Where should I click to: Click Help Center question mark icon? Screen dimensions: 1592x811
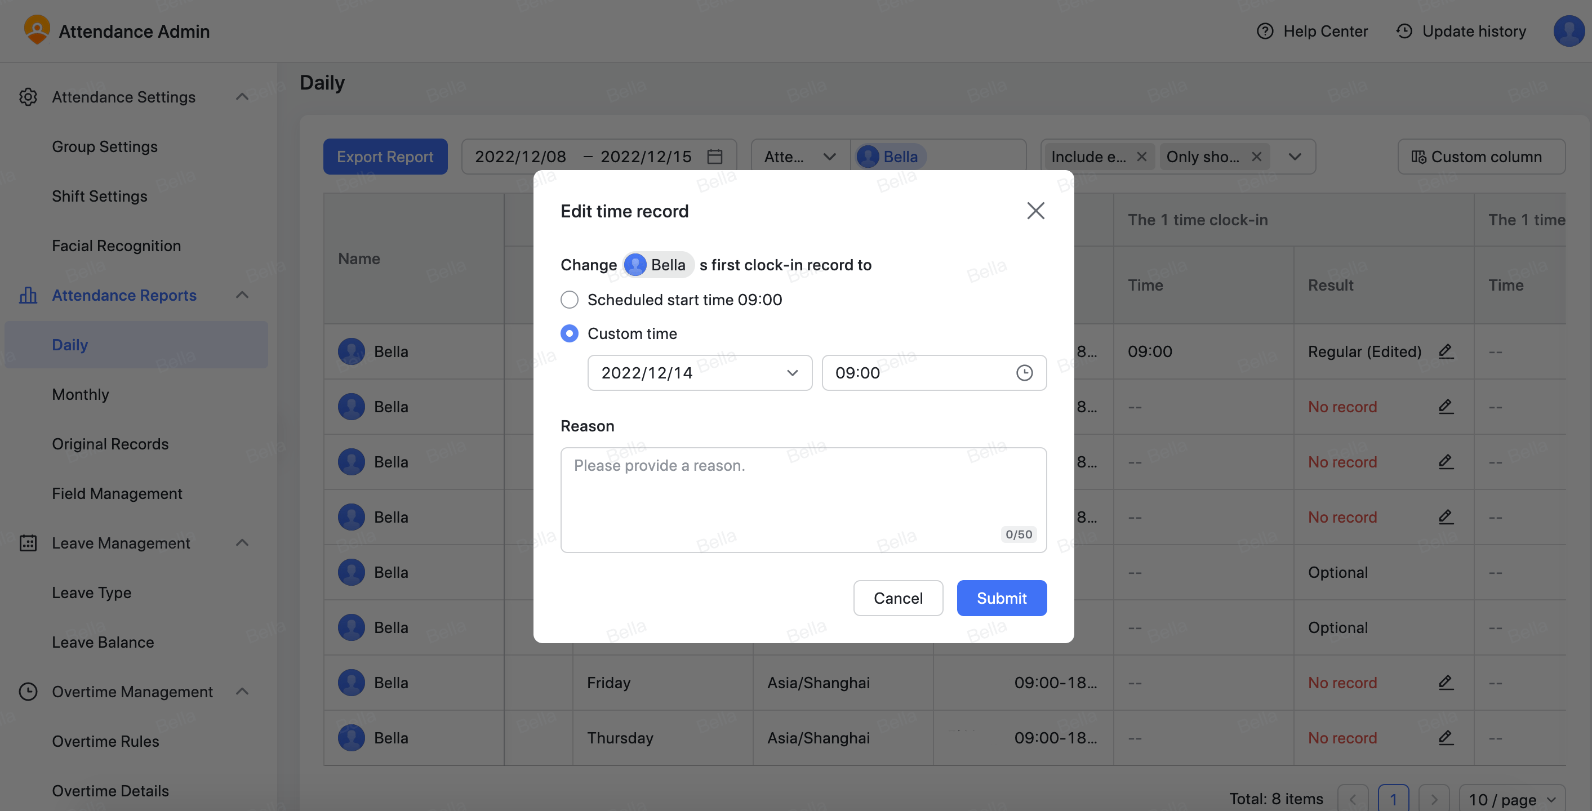(x=1265, y=31)
